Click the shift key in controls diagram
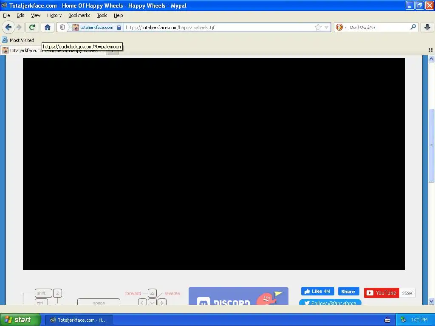Image resolution: width=435 pixels, height=326 pixels. point(43,293)
